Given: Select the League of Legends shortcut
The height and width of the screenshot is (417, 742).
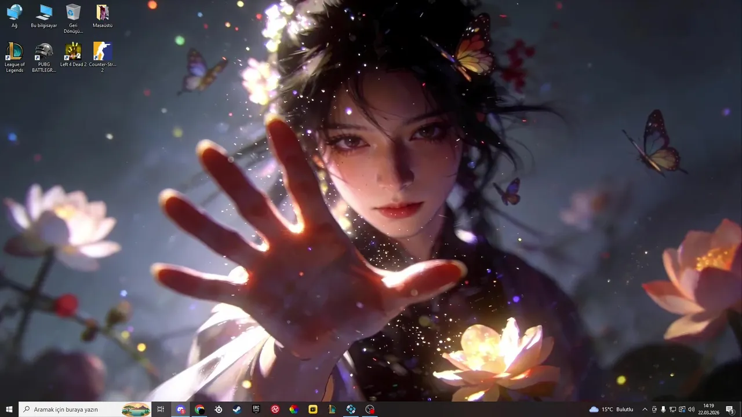Looking at the screenshot, I should tap(14, 57).
